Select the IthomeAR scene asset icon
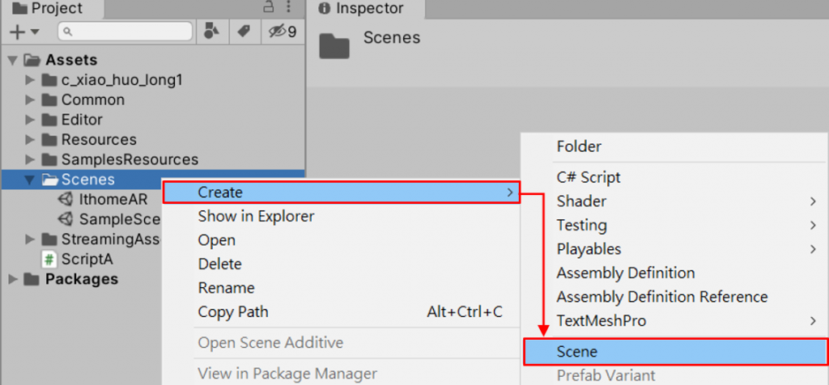The width and height of the screenshot is (829, 385). [x=66, y=199]
